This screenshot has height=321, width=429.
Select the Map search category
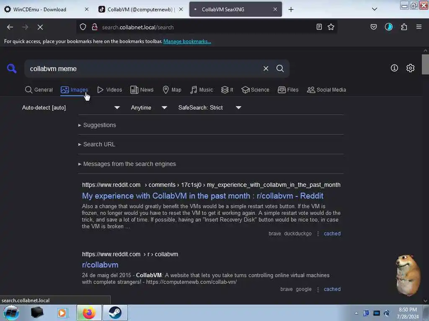[x=172, y=90]
